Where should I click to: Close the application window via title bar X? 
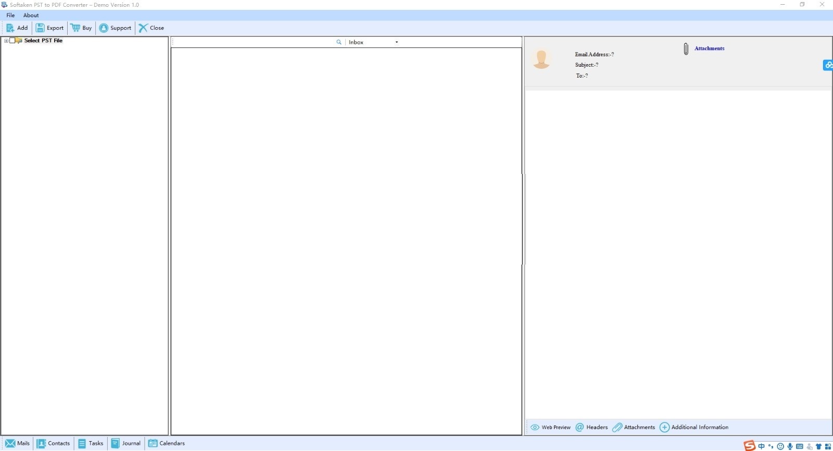822,5
